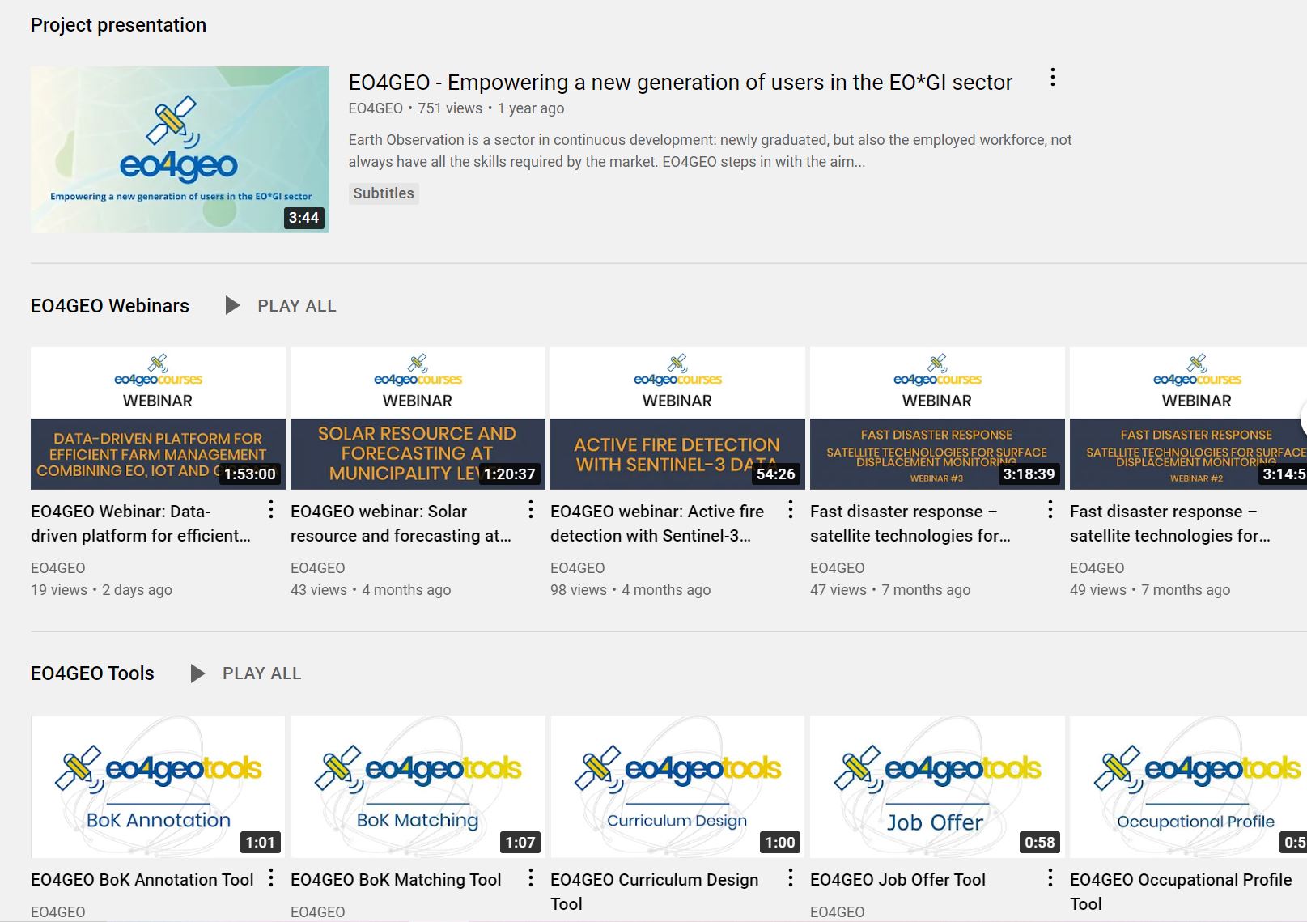The image size is (1307, 922).
Task: Click '49 views • 7 months ago' text
Action: click(x=1150, y=590)
